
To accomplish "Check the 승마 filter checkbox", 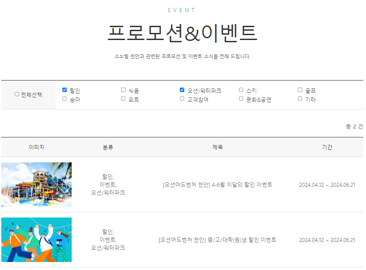I will pyautogui.click(x=64, y=99).
